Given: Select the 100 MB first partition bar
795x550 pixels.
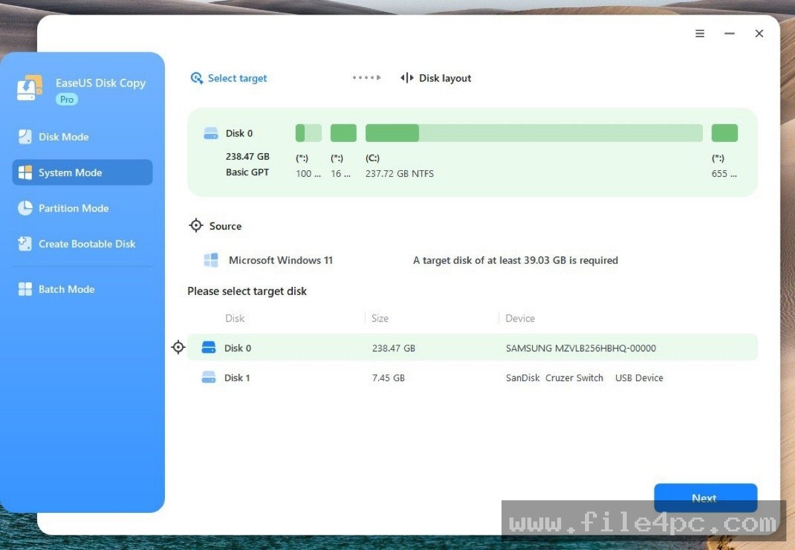Looking at the screenshot, I should point(308,133).
